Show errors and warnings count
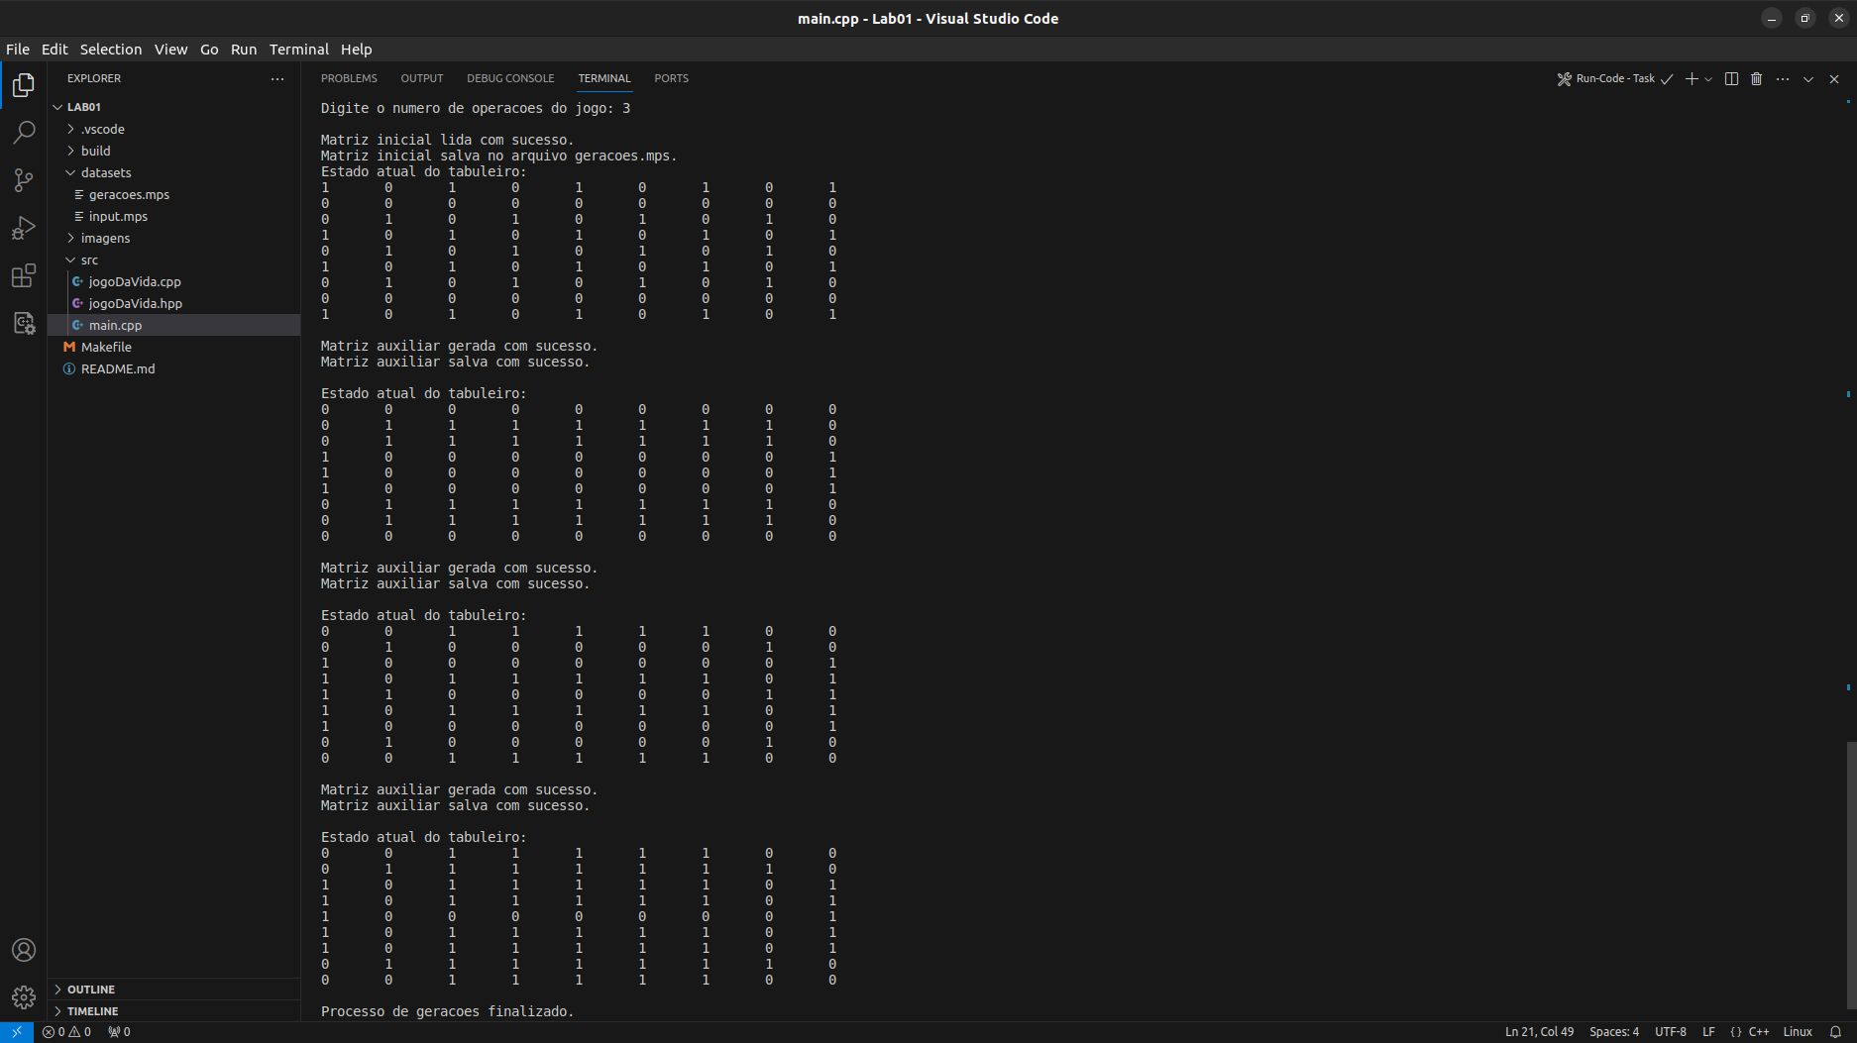 66,1031
